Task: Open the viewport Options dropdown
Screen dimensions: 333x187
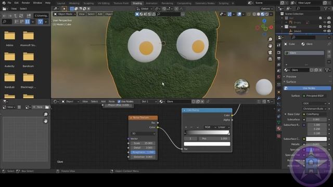Action: click(267, 9)
